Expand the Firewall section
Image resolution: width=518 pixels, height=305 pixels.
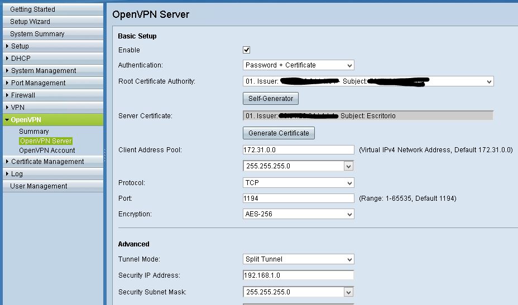(53, 95)
